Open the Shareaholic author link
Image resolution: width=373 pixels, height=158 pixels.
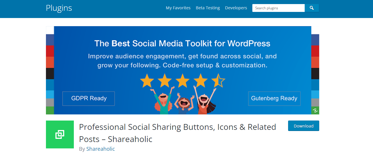tap(101, 149)
